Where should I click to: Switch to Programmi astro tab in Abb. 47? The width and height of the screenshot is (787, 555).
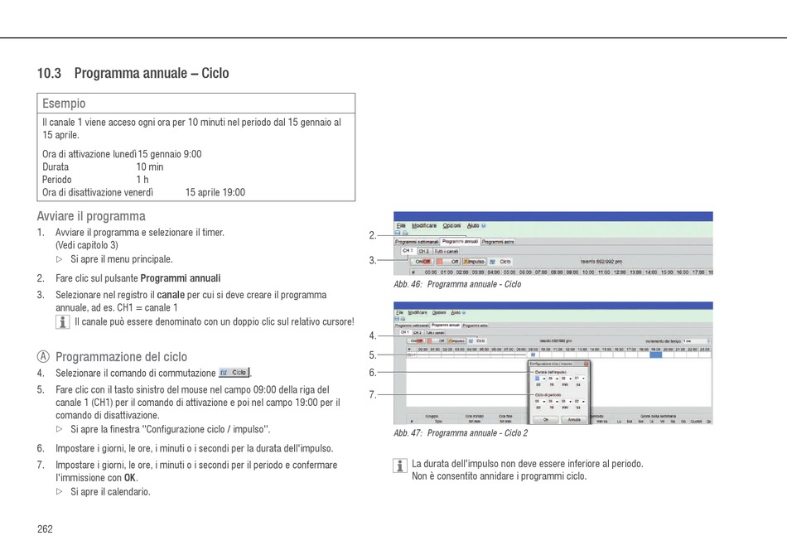pos(475,326)
